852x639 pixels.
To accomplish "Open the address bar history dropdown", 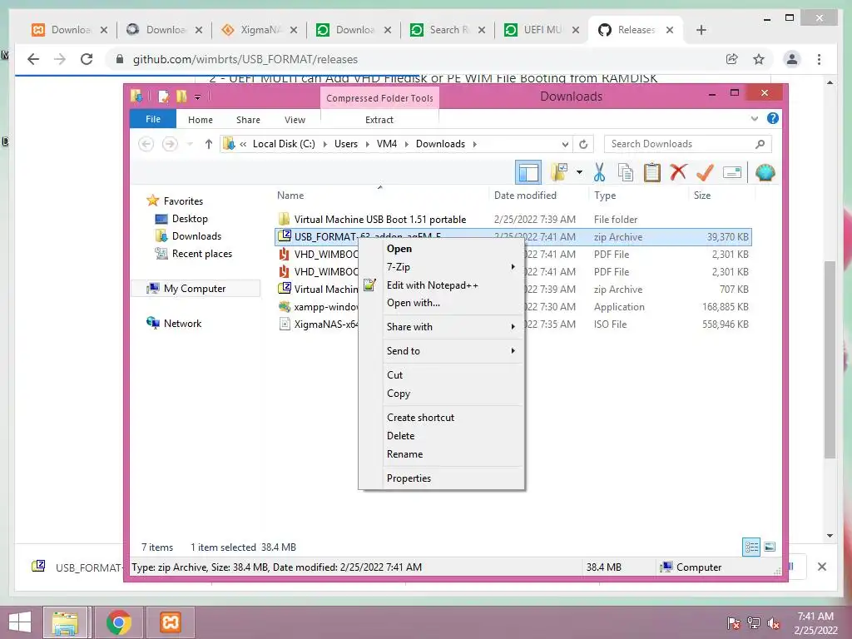I will [565, 144].
